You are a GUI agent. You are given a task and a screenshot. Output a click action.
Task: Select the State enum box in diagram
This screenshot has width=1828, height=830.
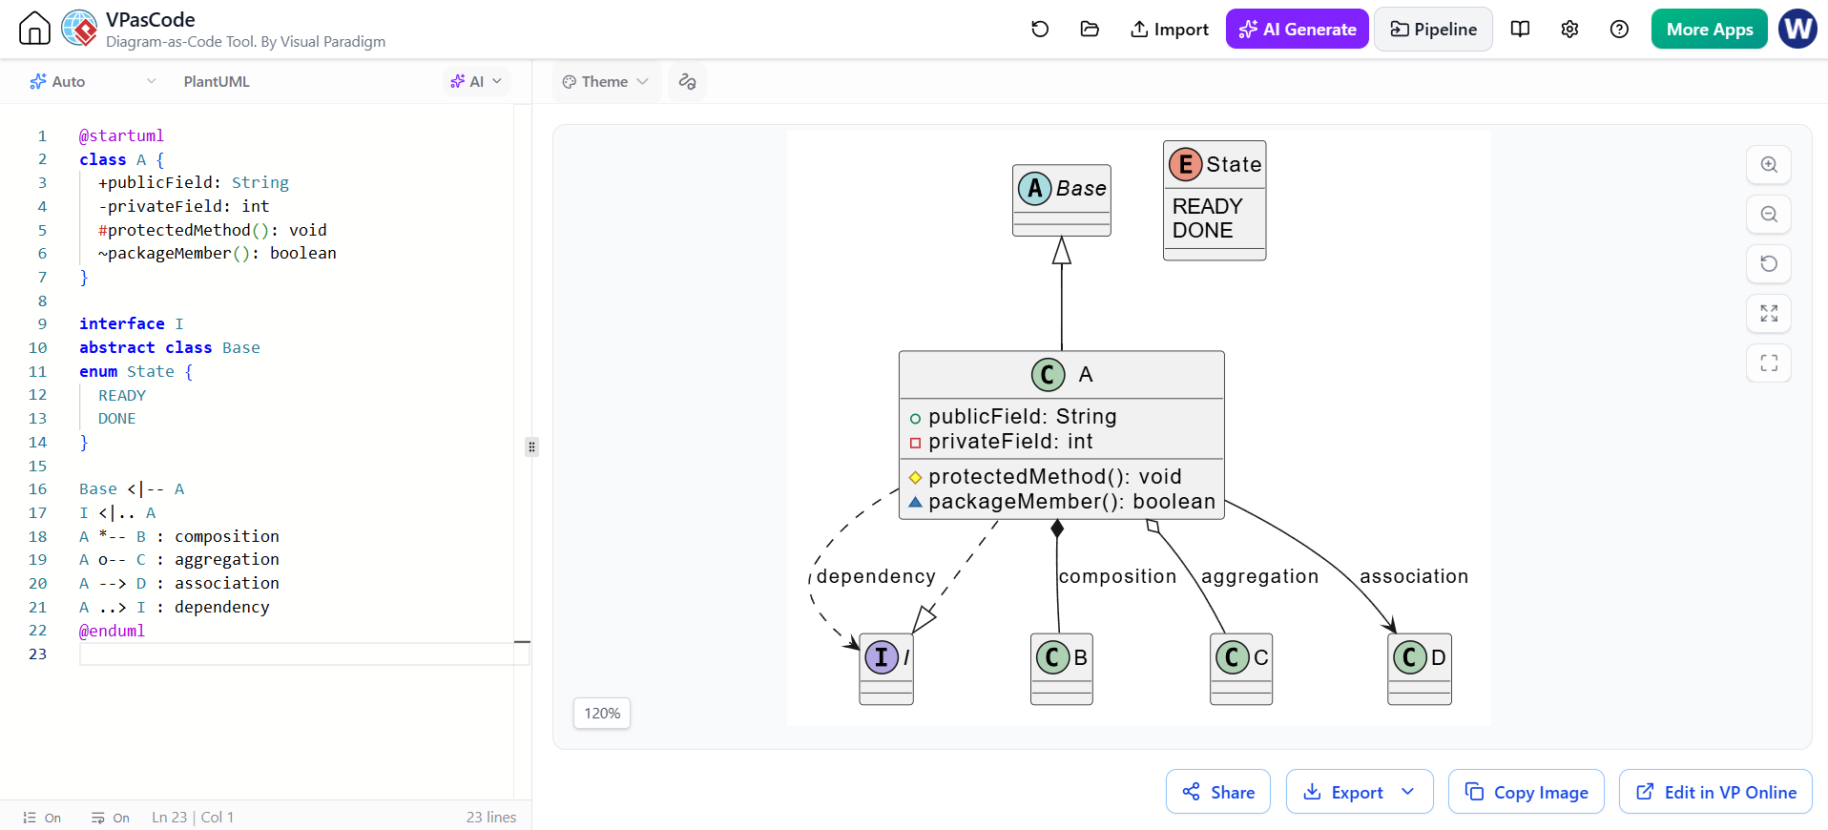(x=1215, y=200)
